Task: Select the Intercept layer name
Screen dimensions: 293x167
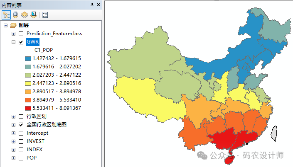Action: pyautogui.click(x=37, y=133)
